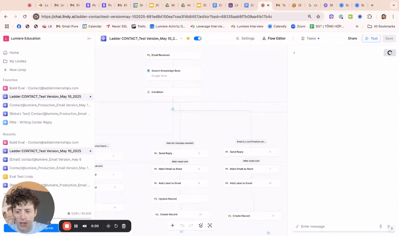Star the Ladder CONTACT agent as favorite
This screenshot has height=236, width=399.
[188, 39]
